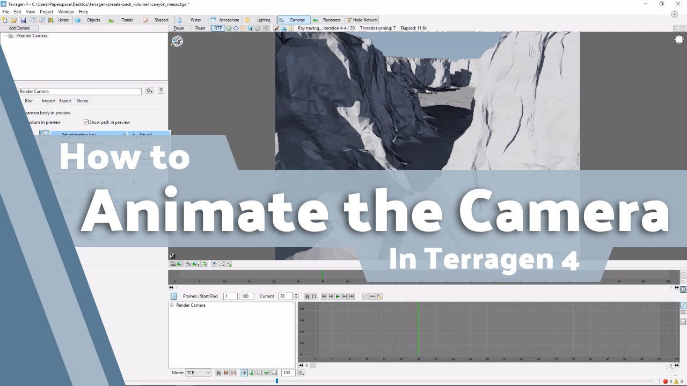
Task: Toggle the eye visibility icon below preview
Action: [214, 264]
